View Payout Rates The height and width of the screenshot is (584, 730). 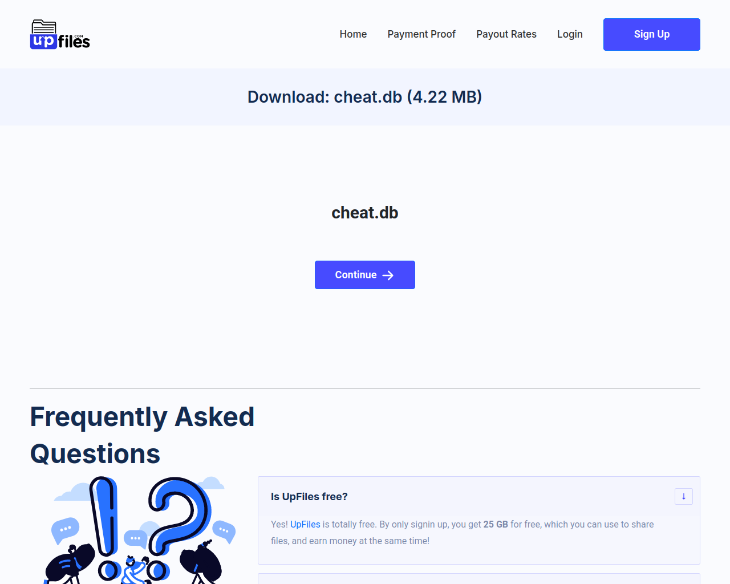(506, 34)
